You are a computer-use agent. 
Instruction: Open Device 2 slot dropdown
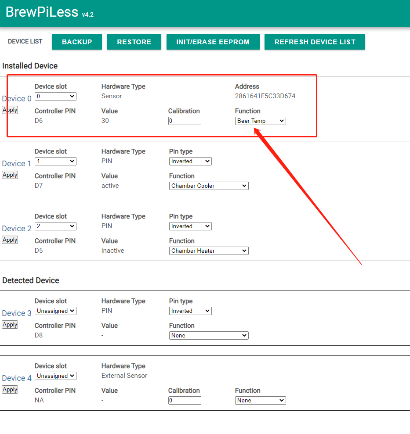click(55, 226)
